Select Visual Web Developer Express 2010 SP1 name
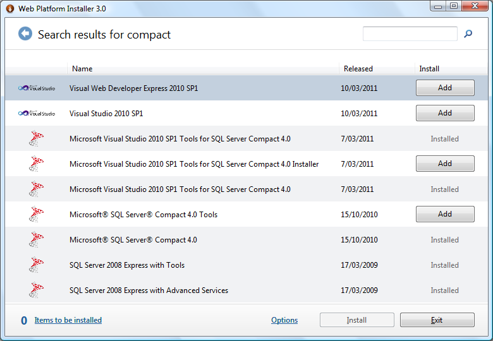The width and height of the screenshot is (493, 341). point(133,88)
